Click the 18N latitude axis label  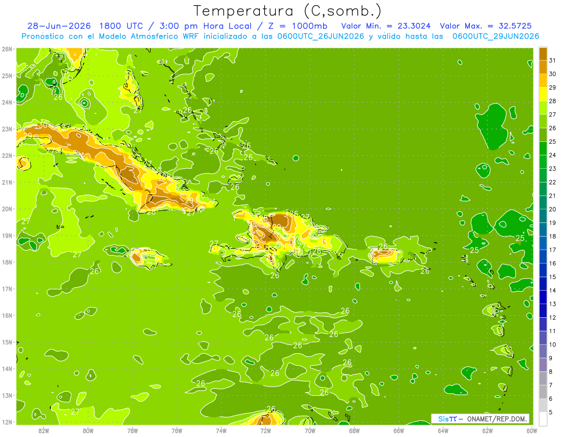point(7,262)
